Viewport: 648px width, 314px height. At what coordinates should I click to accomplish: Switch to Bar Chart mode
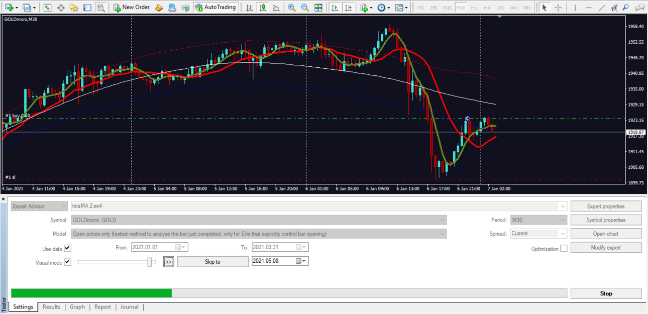[x=250, y=8]
